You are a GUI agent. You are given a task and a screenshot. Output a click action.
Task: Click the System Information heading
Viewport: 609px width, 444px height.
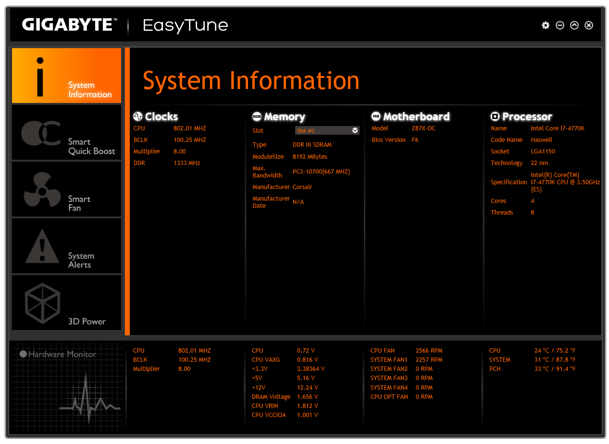[x=251, y=80]
